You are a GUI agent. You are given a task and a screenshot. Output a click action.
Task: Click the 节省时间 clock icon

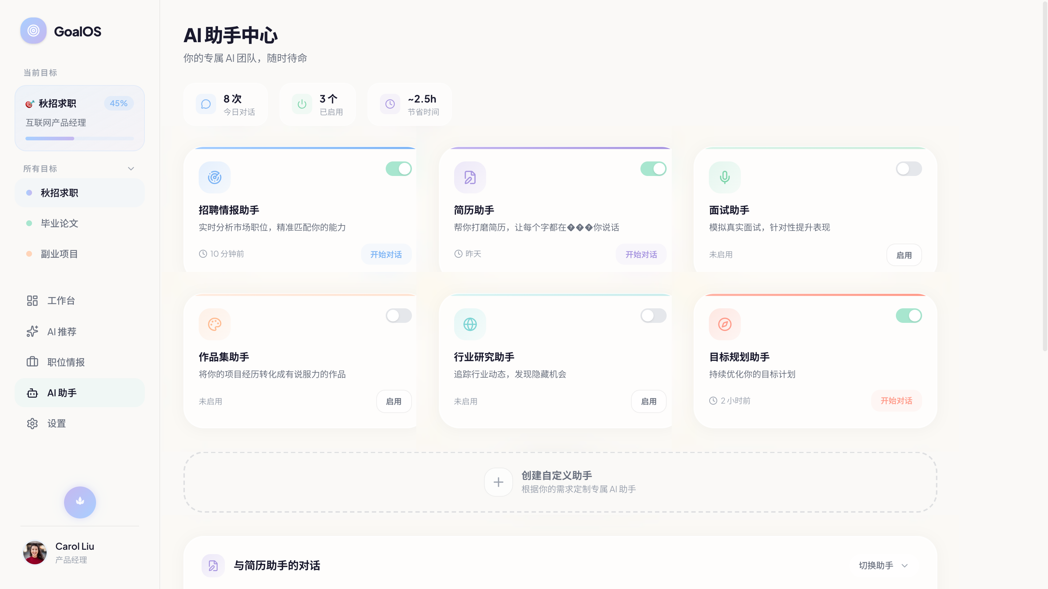tap(390, 104)
